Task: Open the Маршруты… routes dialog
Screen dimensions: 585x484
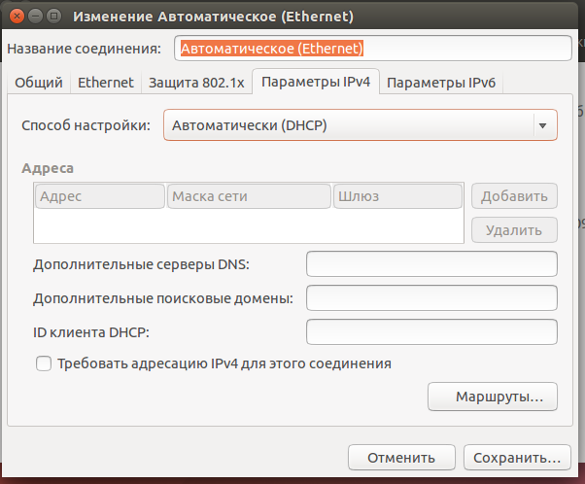Action: (x=493, y=397)
